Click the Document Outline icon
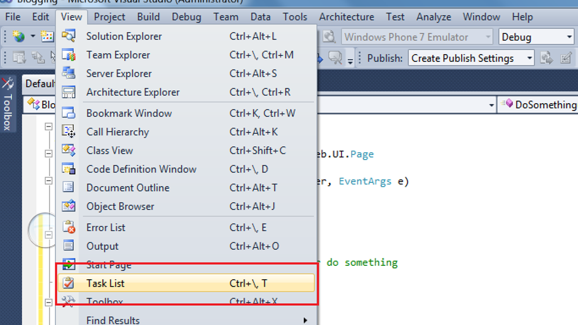Image resolution: width=578 pixels, height=325 pixels. point(68,187)
